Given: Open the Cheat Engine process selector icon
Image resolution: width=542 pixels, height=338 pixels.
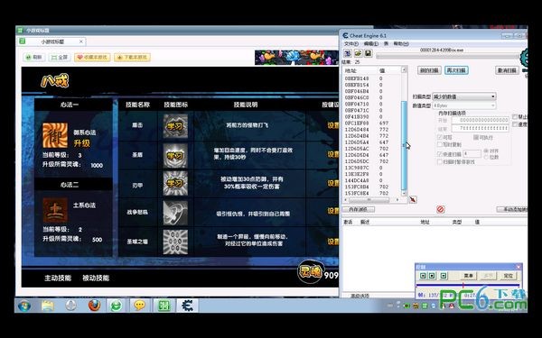Looking at the screenshot, I should click(348, 53).
